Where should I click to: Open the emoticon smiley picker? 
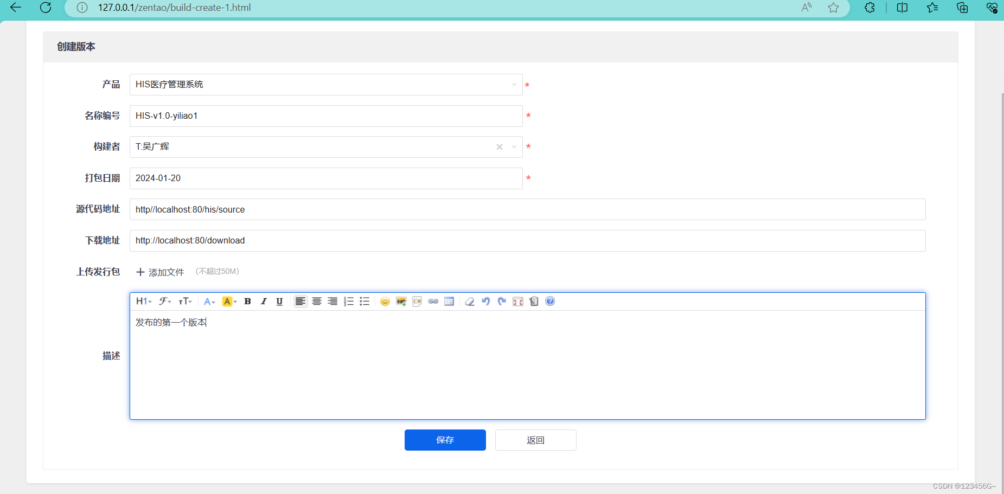[x=385, y=301]
